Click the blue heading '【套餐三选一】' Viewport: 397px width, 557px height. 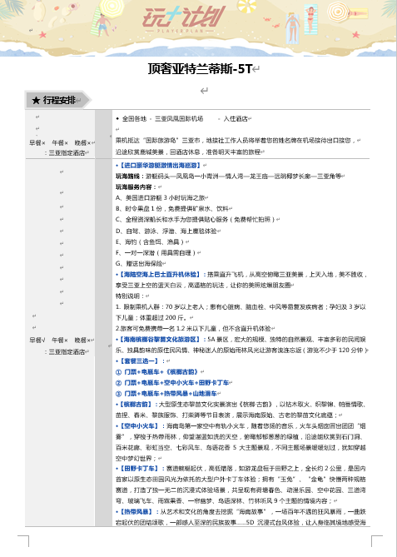[x=139, y=361]
